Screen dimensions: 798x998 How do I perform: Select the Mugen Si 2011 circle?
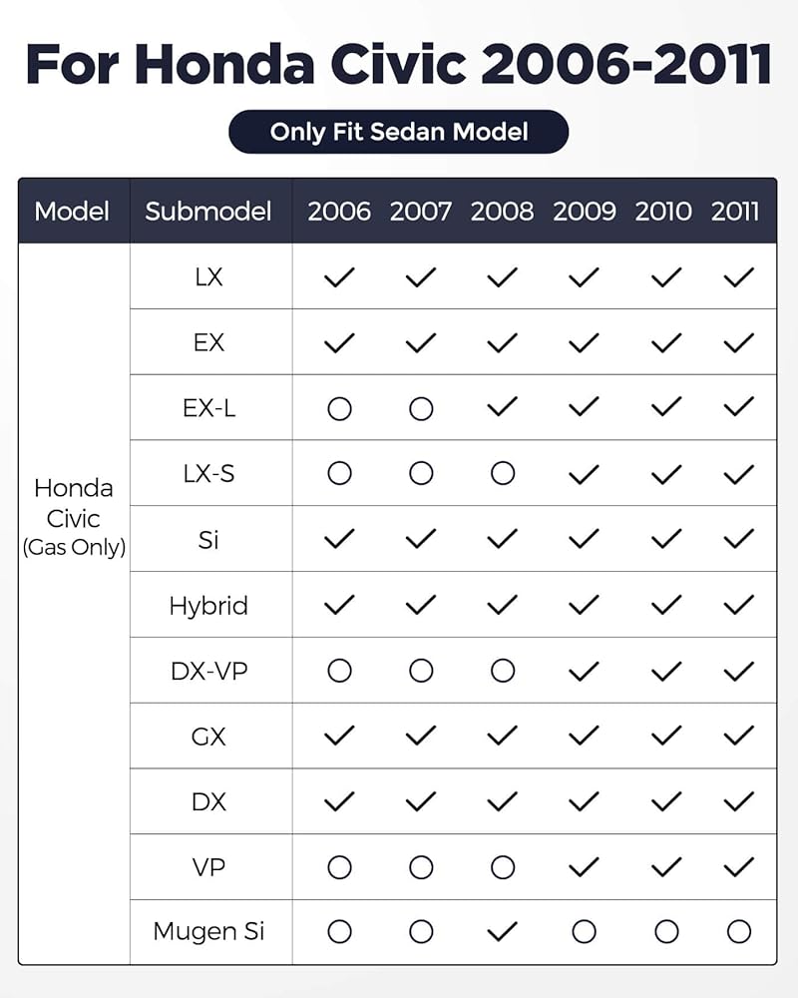pyautogui.click(x=739, y=932)
